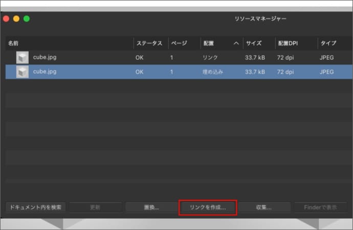Click the sort arrow in the 配置 column header

(236, 43)
